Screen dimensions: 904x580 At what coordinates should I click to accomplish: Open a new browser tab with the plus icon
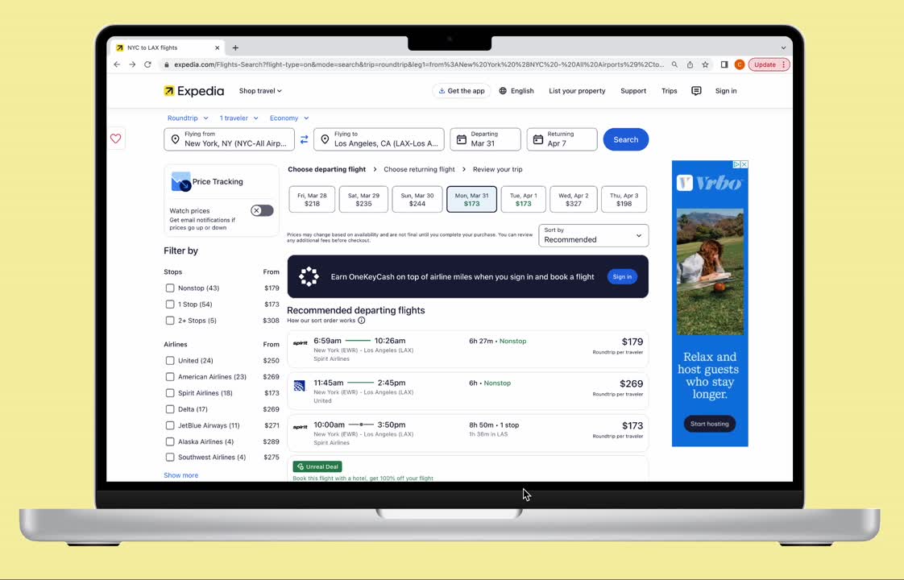point(235,48)
